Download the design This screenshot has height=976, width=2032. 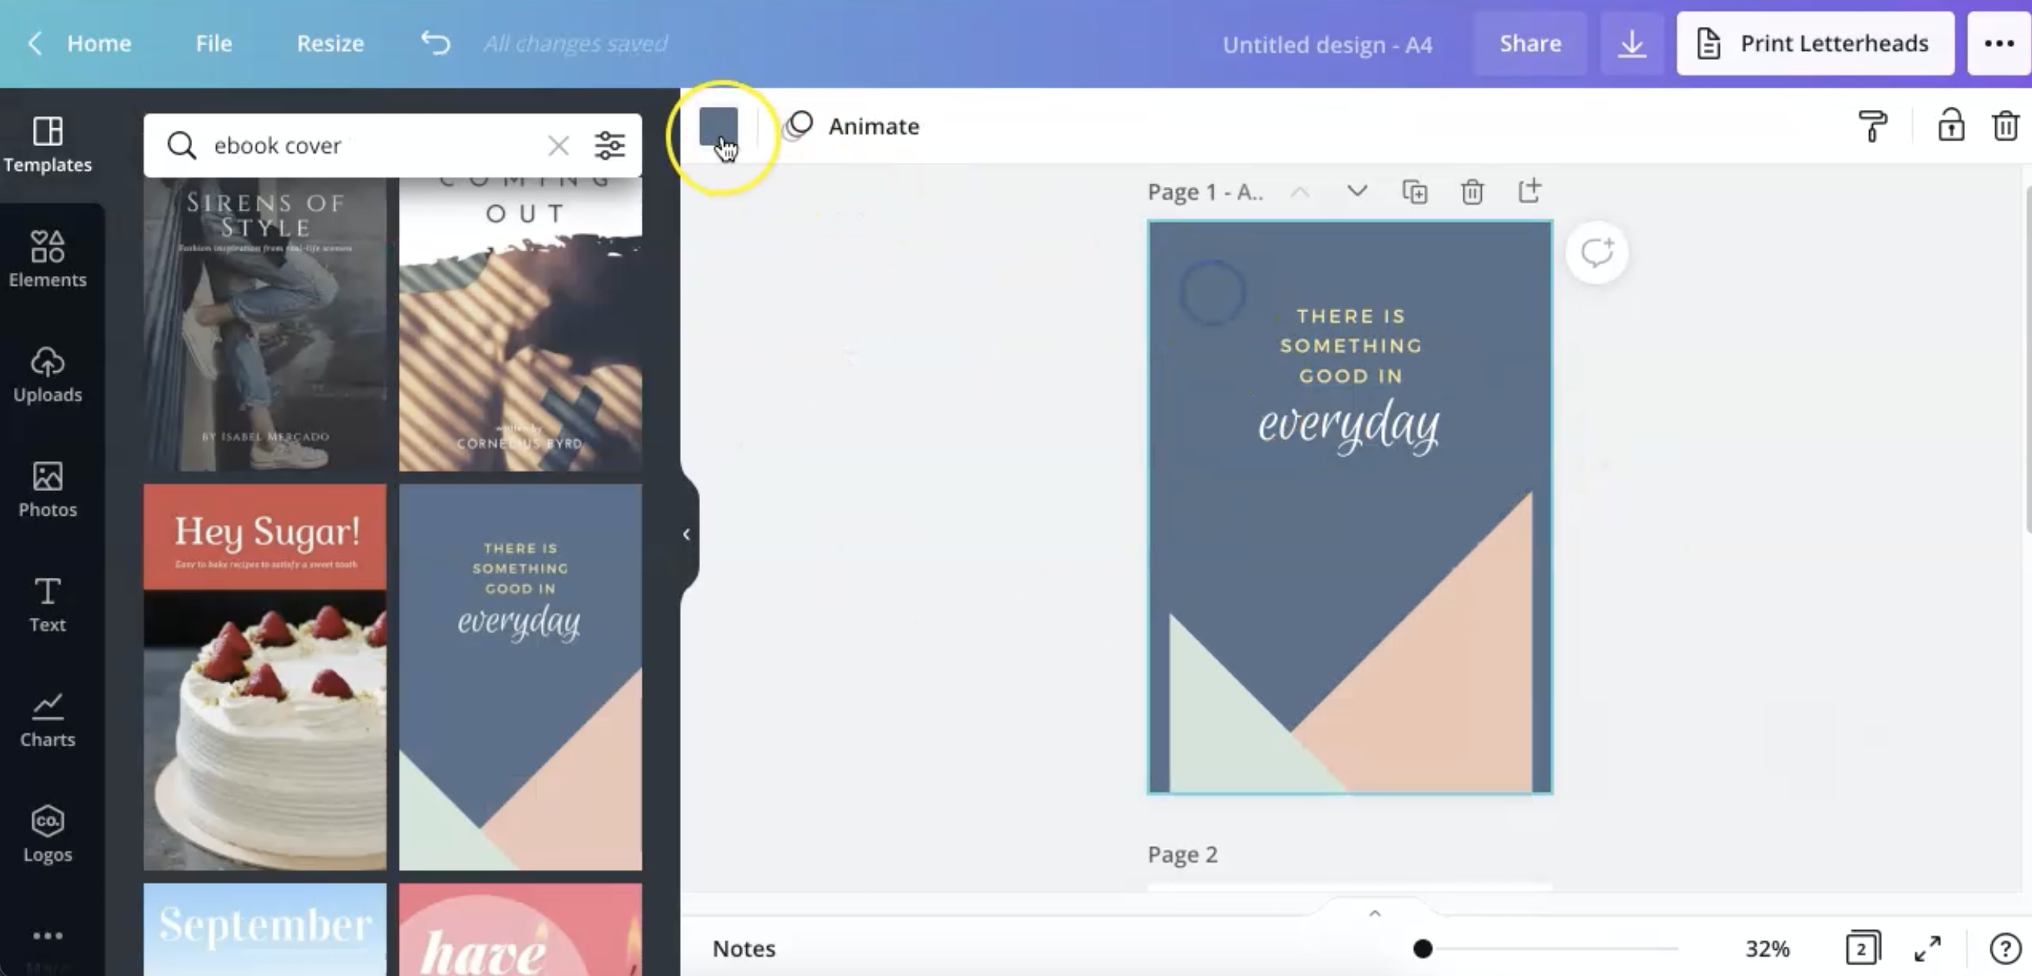(1632, 43)
